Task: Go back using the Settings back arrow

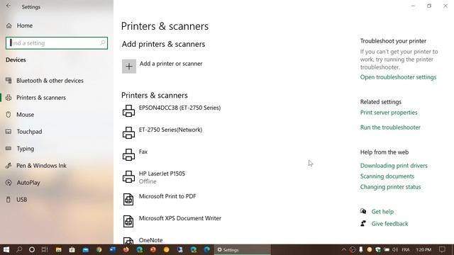Action: [x=9, y=6]
